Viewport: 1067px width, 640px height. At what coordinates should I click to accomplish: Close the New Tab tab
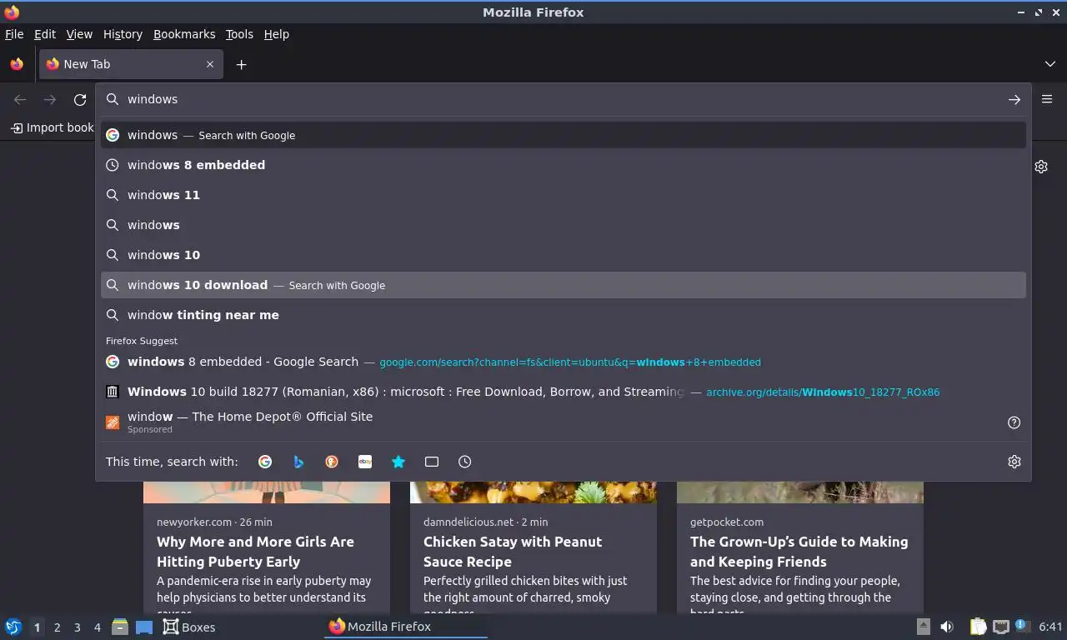click(210, 64)
